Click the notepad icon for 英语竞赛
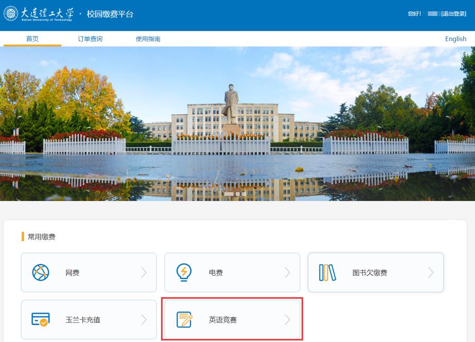 tap(184, 320)
